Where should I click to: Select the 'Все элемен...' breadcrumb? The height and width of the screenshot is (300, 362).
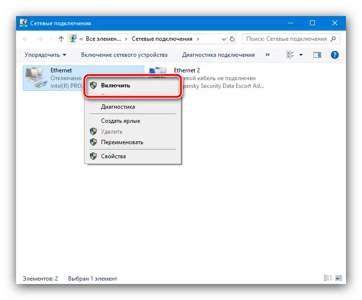click(103, 39)
